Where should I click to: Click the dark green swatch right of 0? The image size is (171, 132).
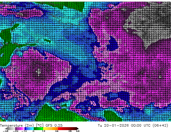point(35,128)
